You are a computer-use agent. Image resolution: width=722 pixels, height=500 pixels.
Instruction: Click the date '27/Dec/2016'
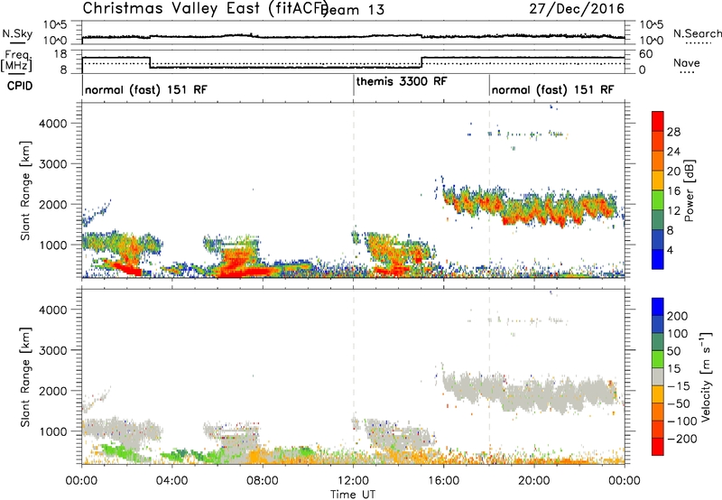(x=577, y=9)
